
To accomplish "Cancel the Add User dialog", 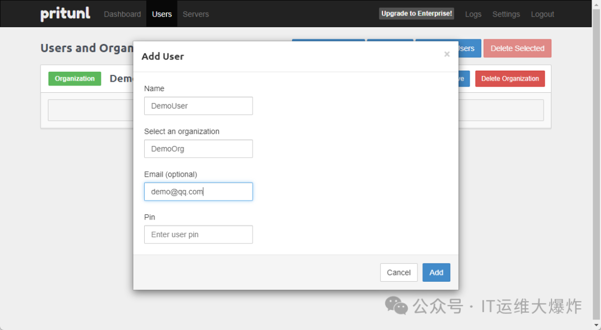I will (398, 272).
